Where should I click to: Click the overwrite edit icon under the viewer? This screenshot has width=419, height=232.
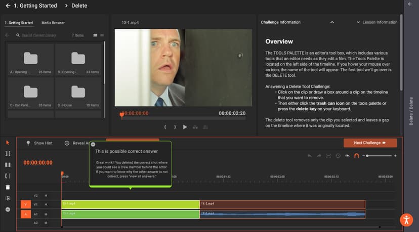pyautogui.click(x=205, y=127)
